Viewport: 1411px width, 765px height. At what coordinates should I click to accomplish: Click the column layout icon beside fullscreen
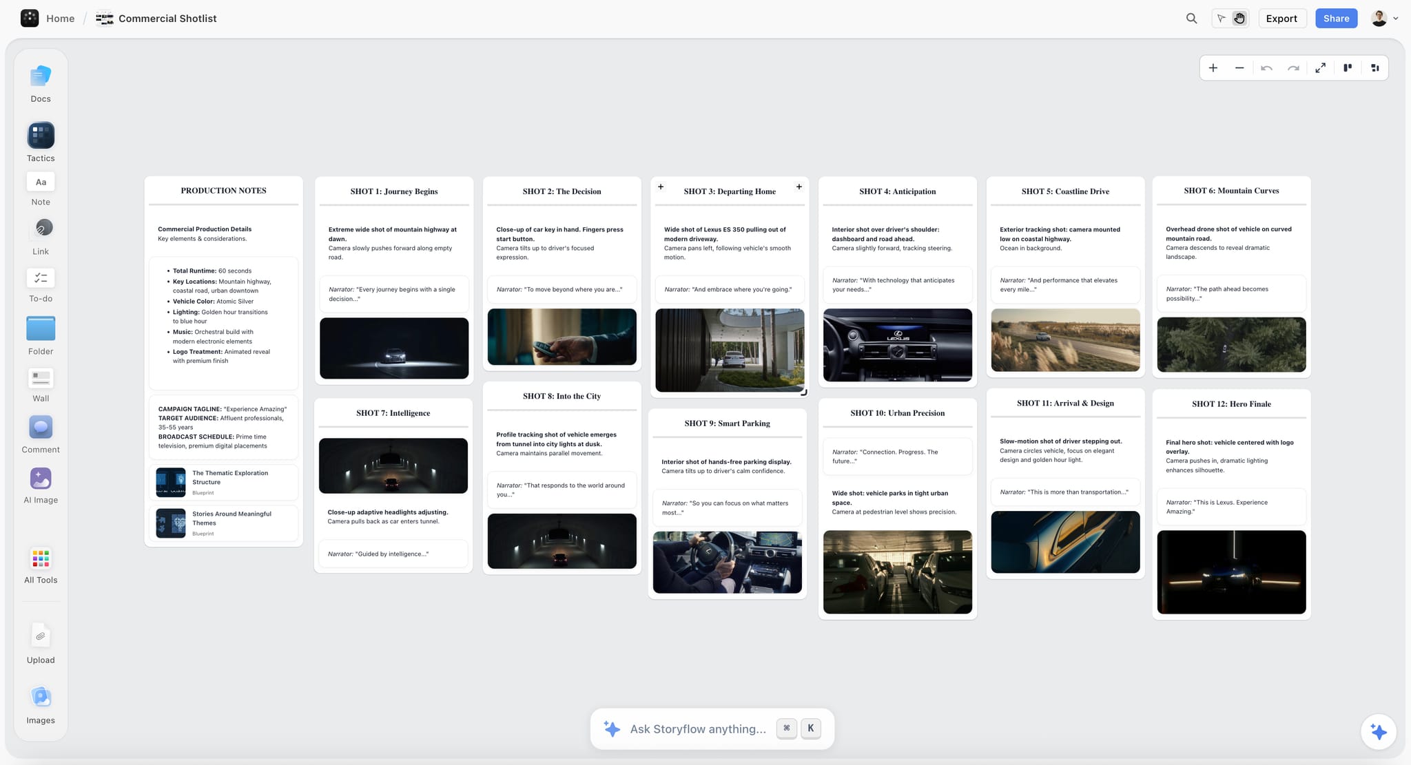[1348, 68]
